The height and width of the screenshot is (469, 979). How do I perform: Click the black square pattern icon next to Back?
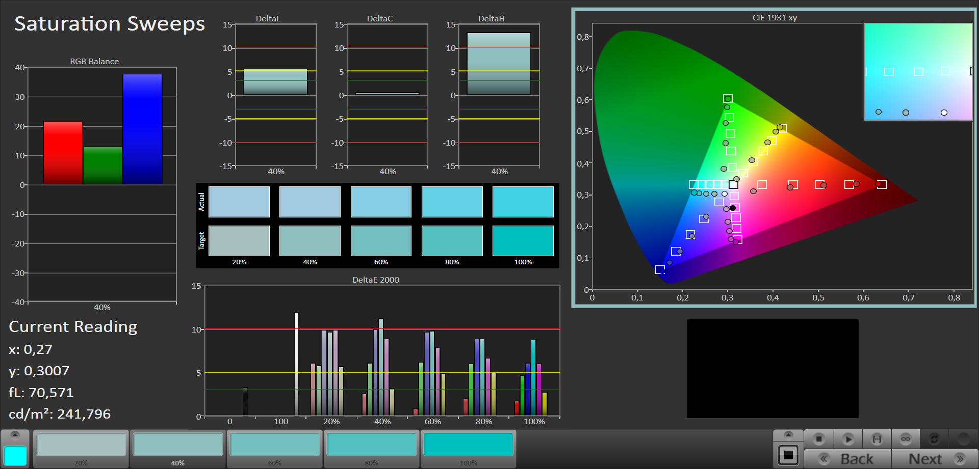[x=788, y=455]
